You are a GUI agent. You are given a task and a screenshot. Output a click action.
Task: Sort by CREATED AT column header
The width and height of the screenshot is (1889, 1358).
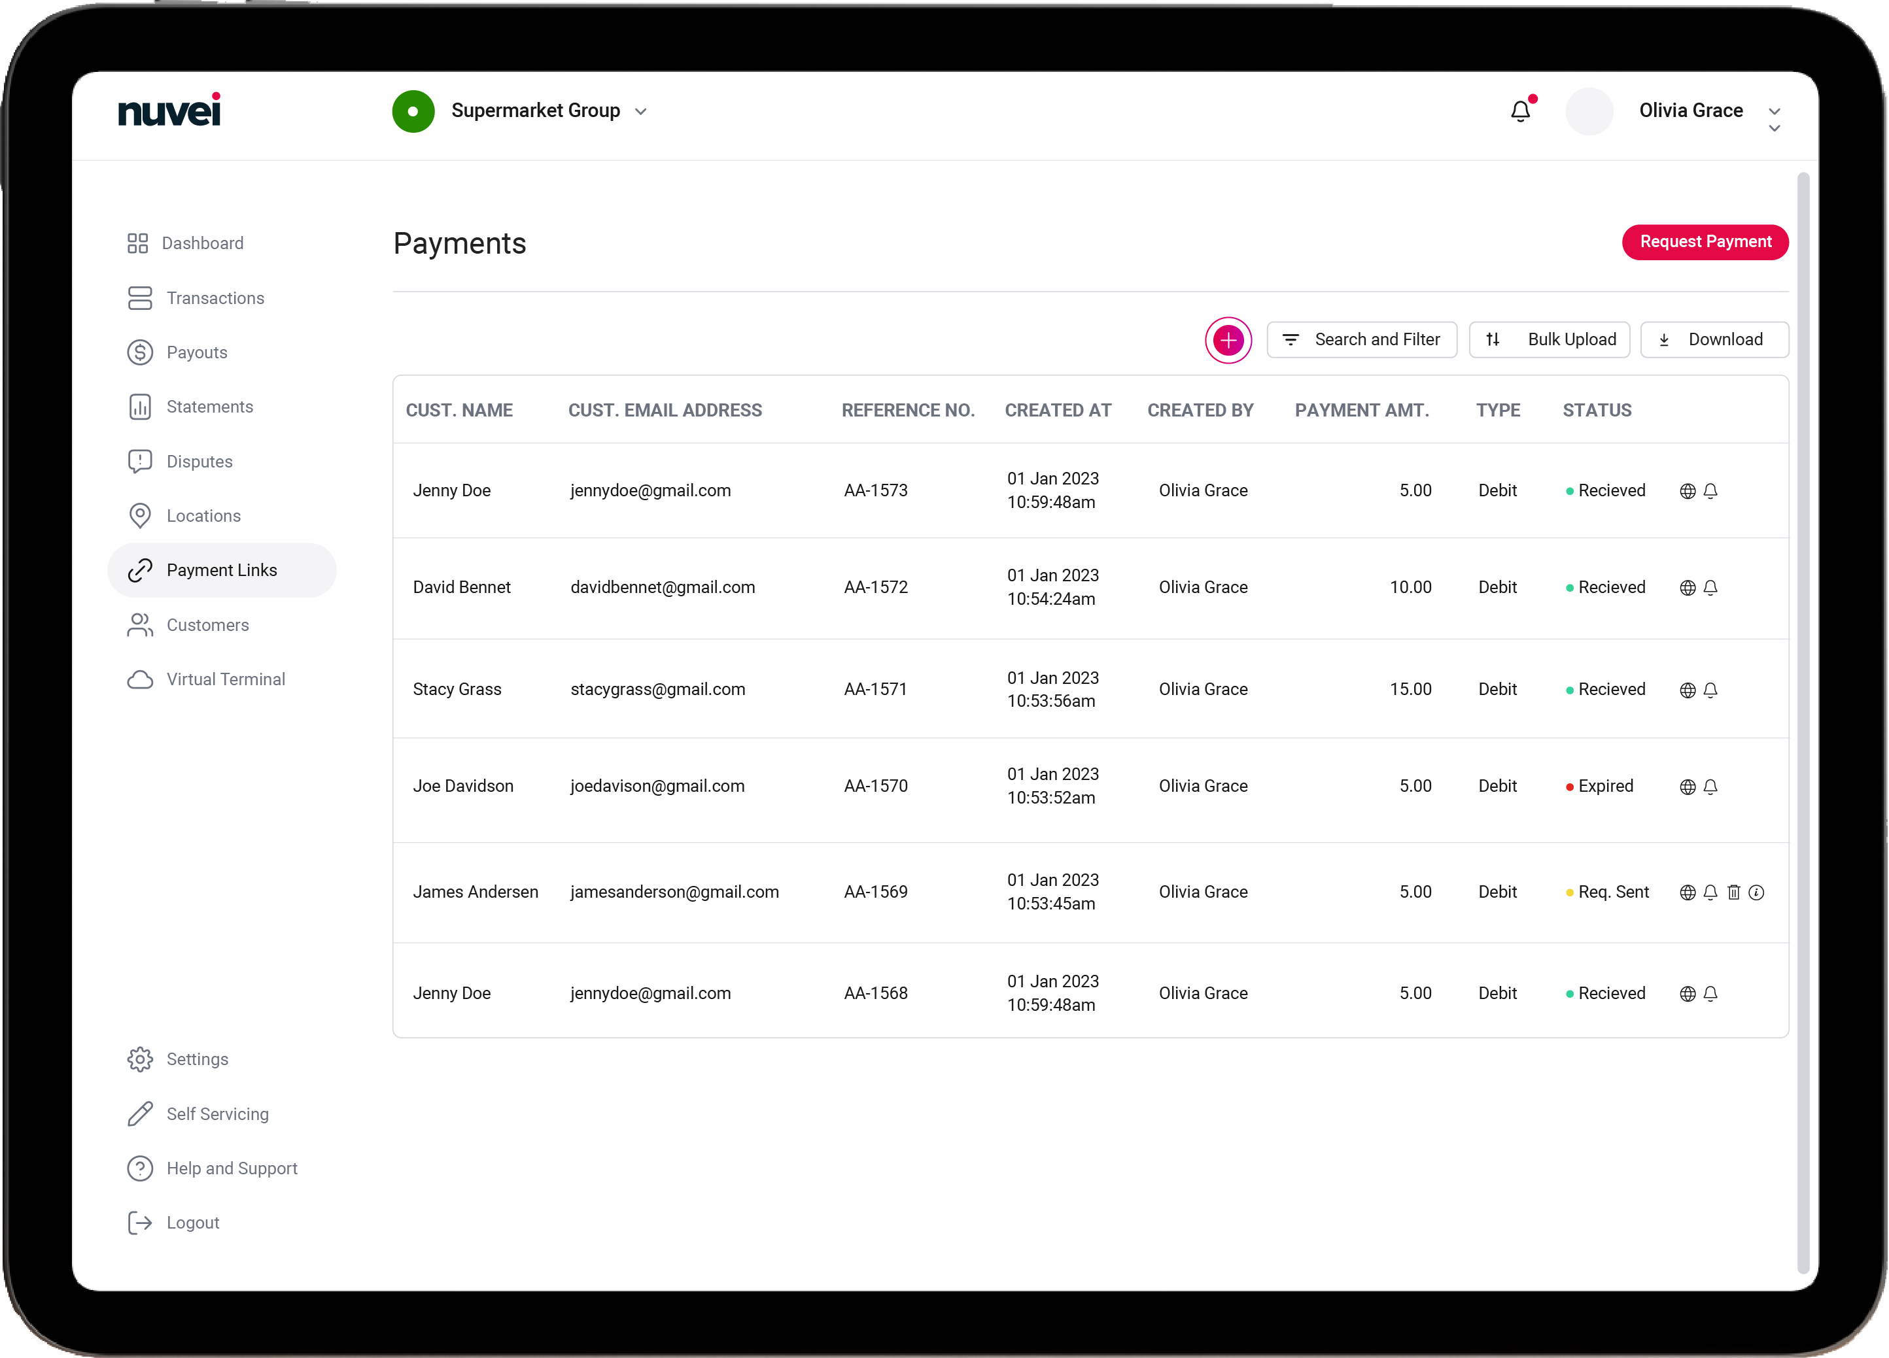click(x=1058, y=411)
